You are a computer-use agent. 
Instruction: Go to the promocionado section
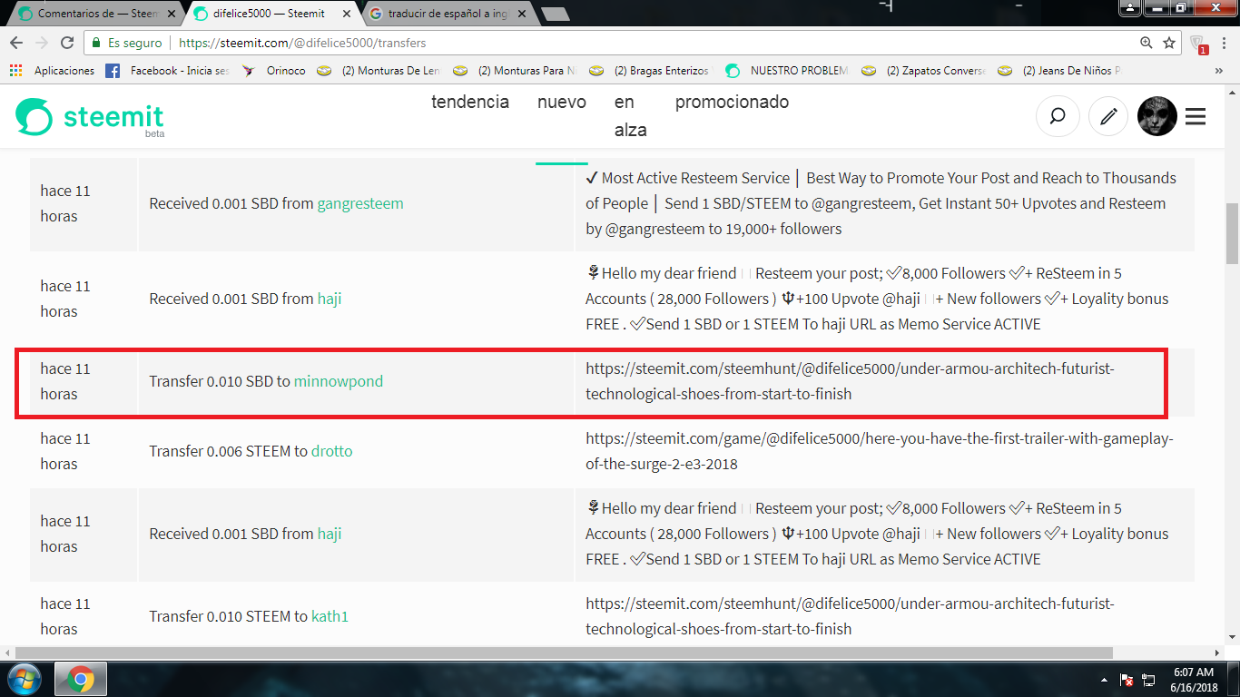[732, 102]
